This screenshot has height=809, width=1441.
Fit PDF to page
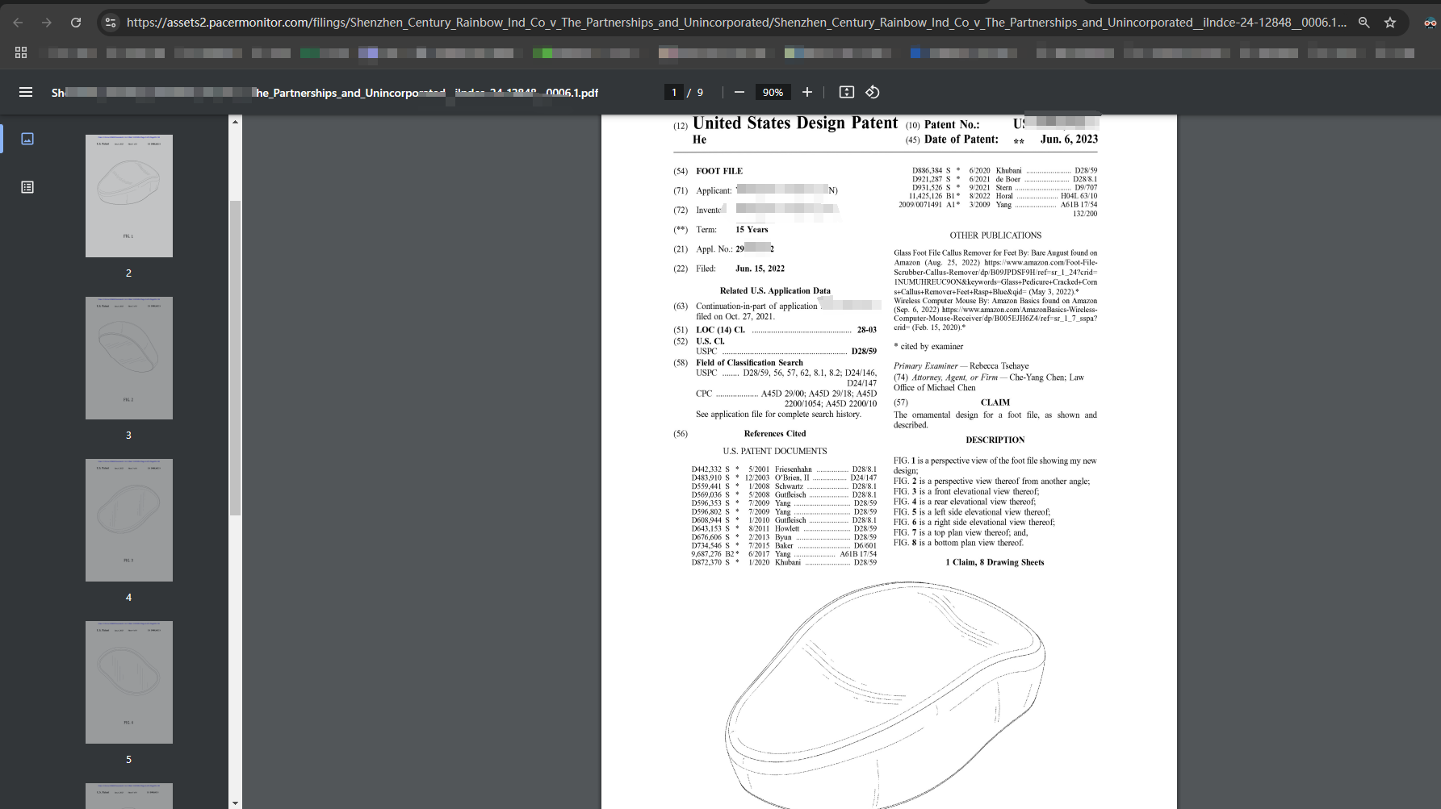(847, 92)
